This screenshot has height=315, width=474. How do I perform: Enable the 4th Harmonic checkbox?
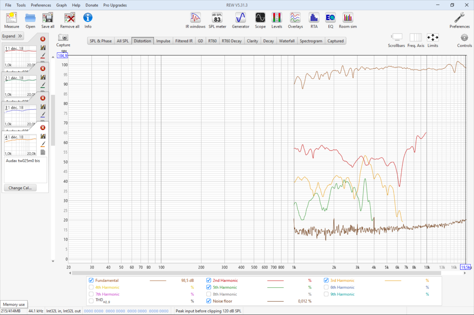coord(91,287)
